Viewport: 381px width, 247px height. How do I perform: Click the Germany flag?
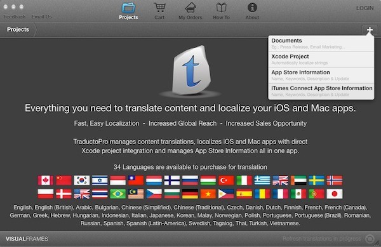(x=190, y=194)
